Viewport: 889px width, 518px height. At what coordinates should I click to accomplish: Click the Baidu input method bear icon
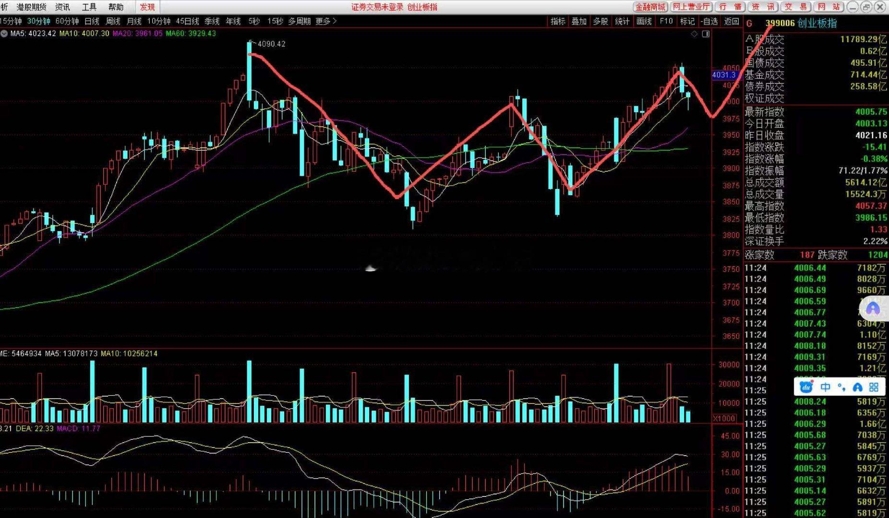click(807, 387)
